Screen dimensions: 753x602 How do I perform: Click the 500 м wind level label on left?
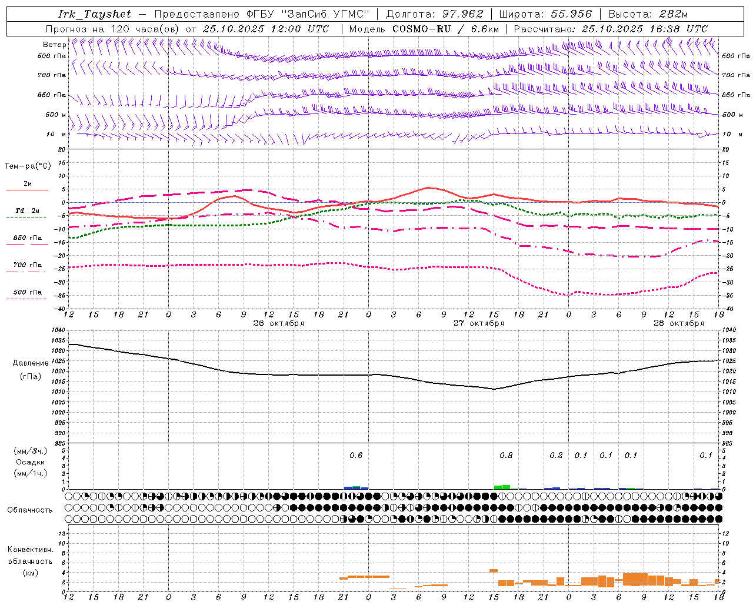(56, 115)
